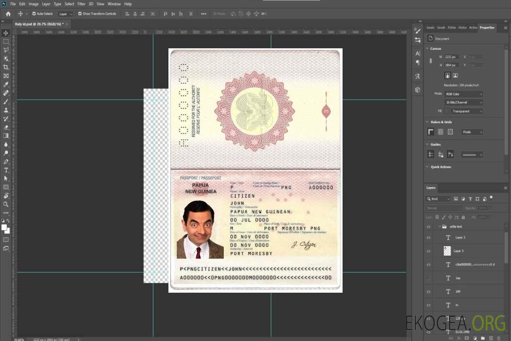Select the Pen tool
This screenshot has height=341, width=511.
tap(6, 162)
